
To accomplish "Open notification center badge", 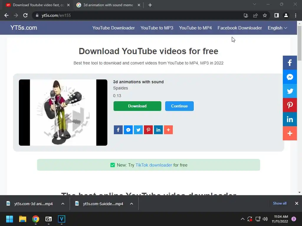I will pyautogui.click(x=294, y=219).
